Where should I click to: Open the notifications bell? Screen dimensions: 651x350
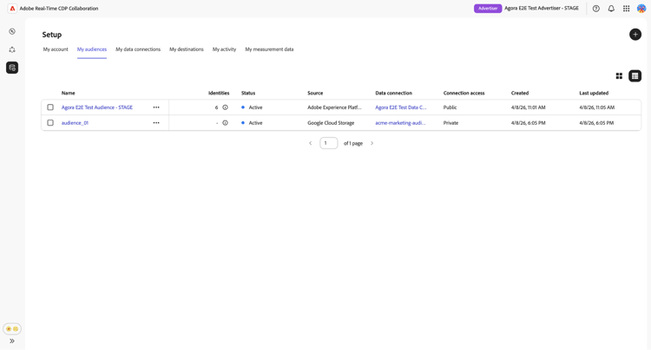click(x=611, y=9)
